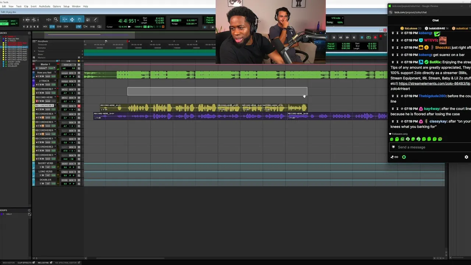Click the Groups list options icon
Screen dimensions: 471x265
coord(29,210)
